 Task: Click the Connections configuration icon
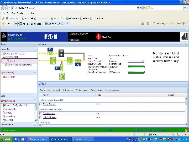(x=4, y=116)
